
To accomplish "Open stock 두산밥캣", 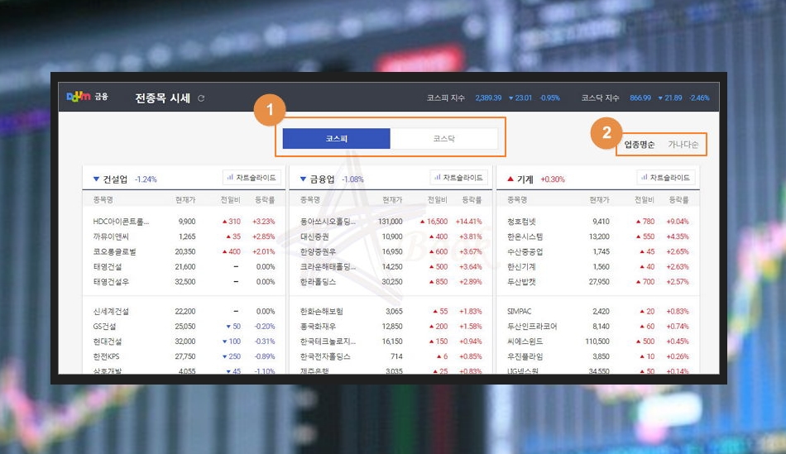I will 521,282.
